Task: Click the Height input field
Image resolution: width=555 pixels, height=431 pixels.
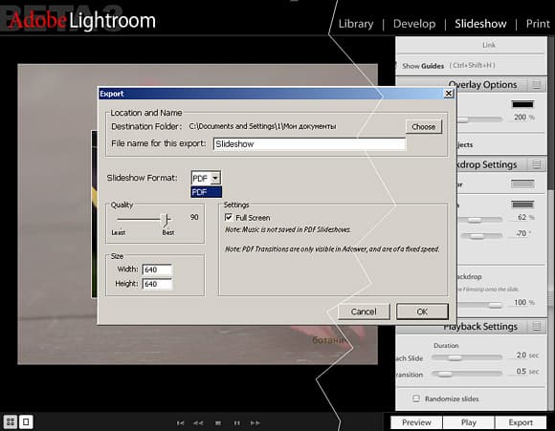Action: click(x=157, y=284)
